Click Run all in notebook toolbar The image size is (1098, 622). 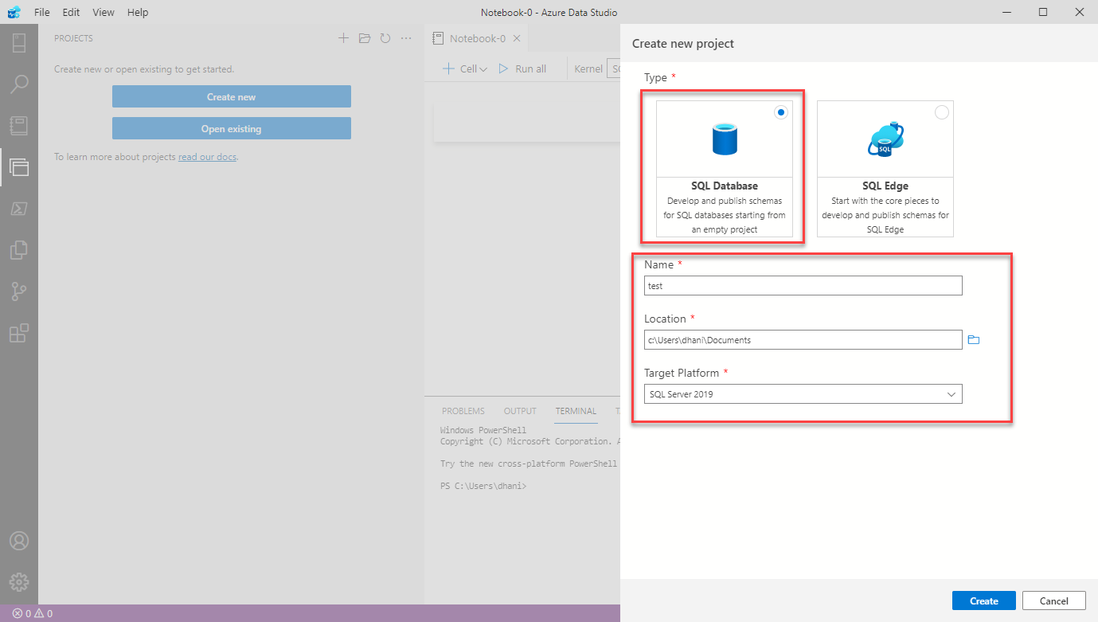pyautogui.click(x=522, y=69)
